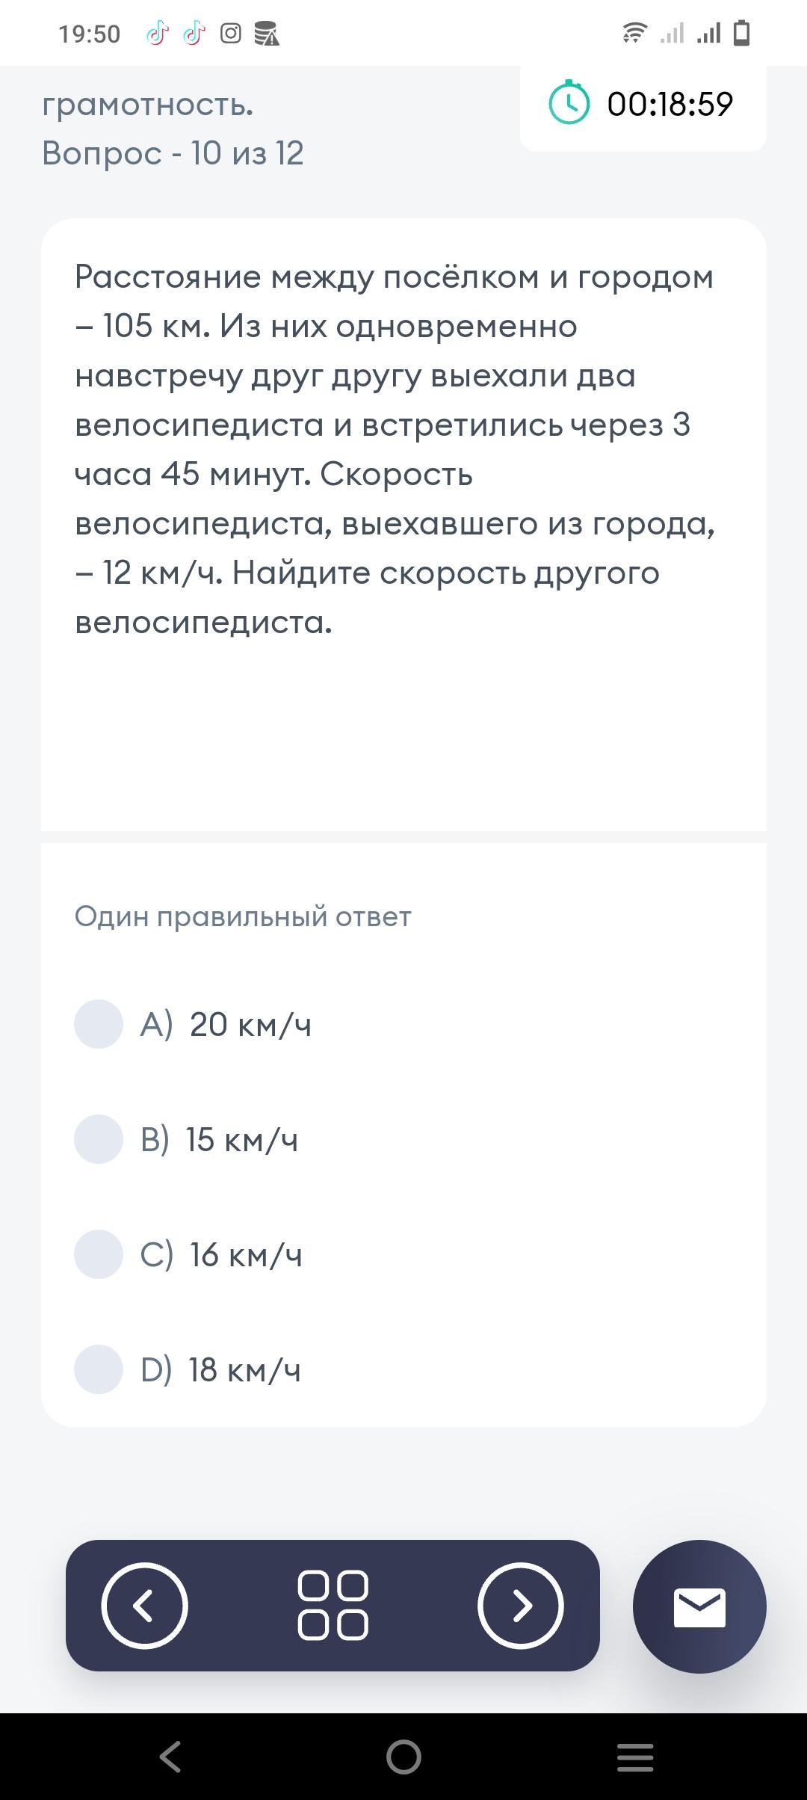The width and height of the screenshot is (807, 1800).
Task: Tap the Android back navigation button
Action: point(170,1757)
